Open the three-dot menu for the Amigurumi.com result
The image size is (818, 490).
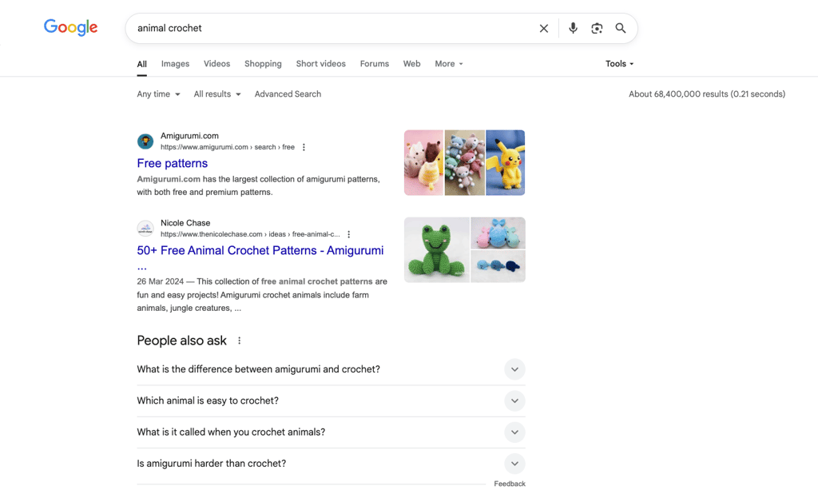(x=304, y=147)
